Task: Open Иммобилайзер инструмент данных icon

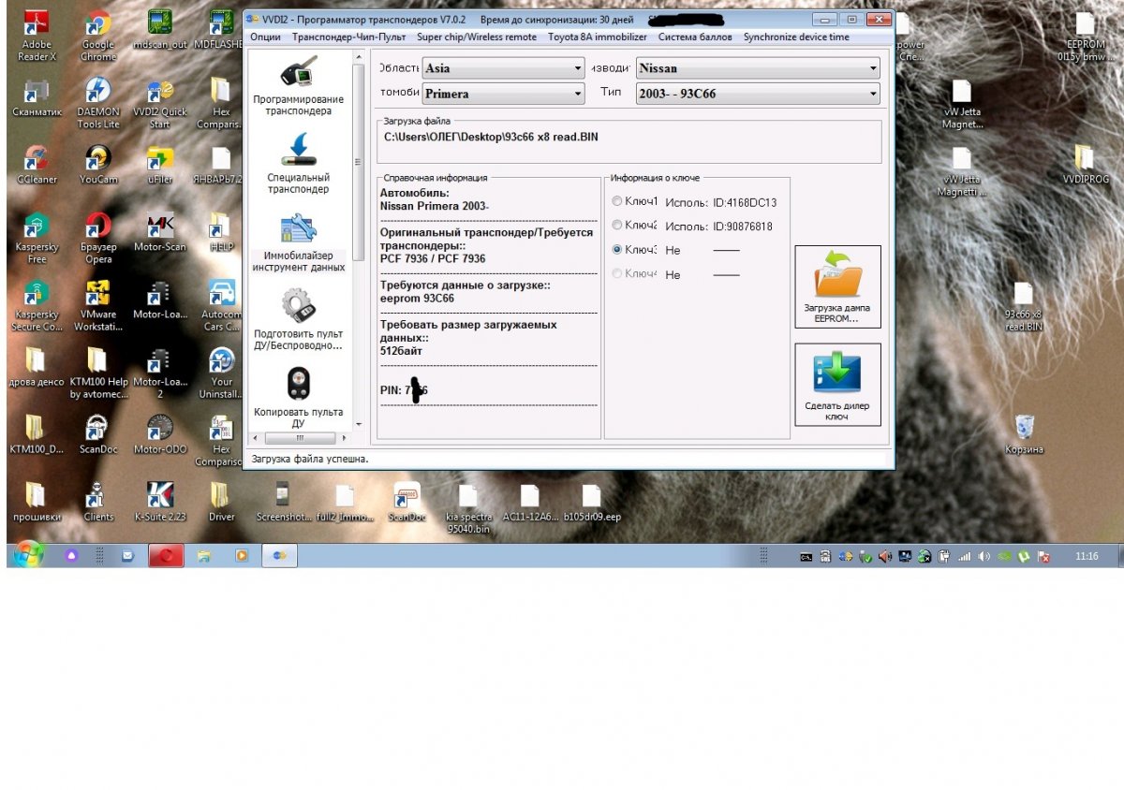Action: point(298,243)
